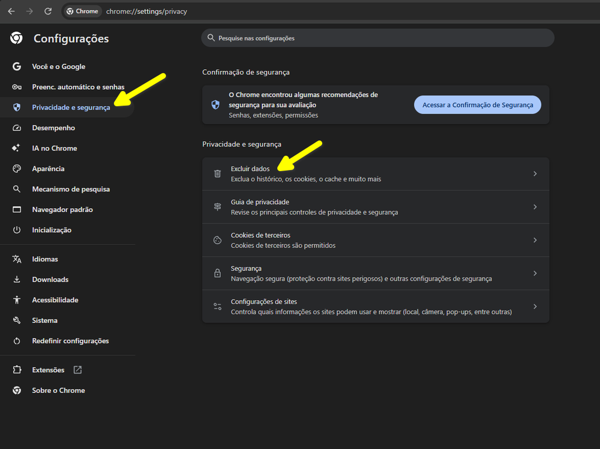Click the Chrome site info chip

(82, 12)
